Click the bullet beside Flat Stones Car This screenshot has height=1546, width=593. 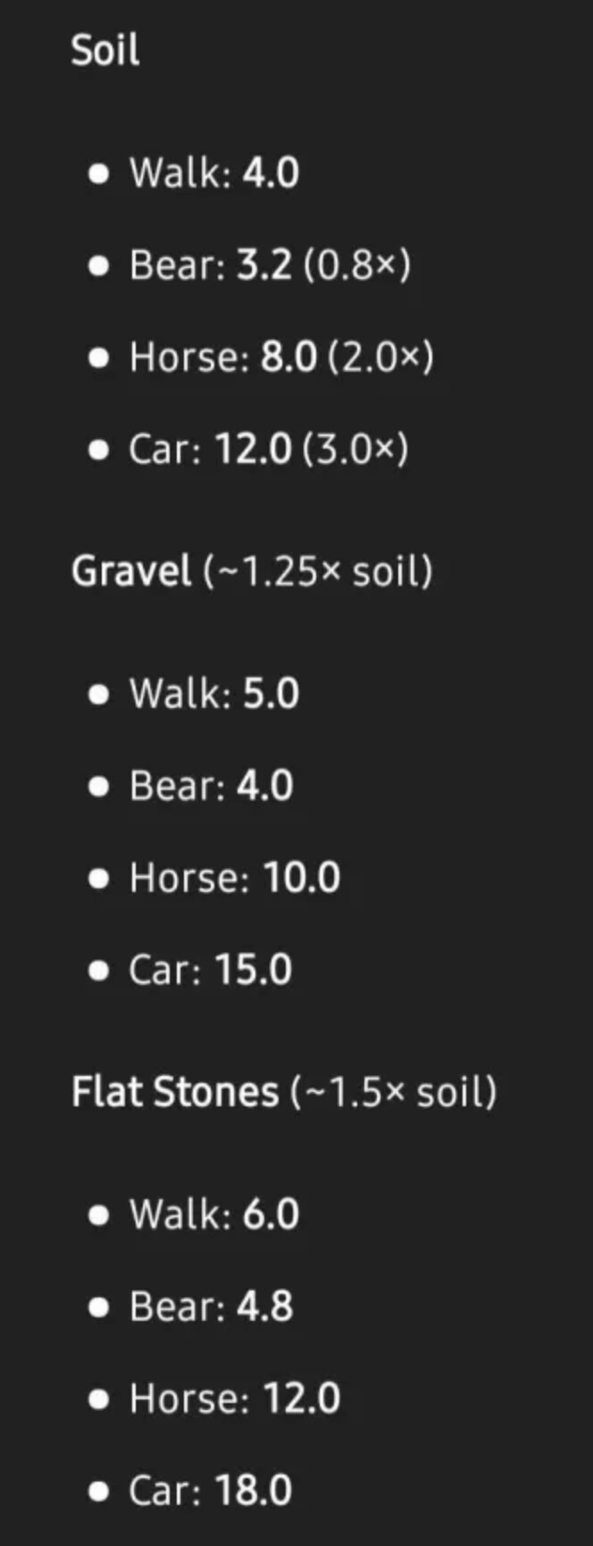click(99, 1491)
